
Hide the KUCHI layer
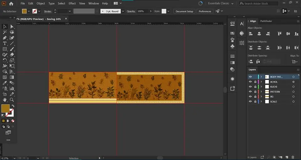pos(250,87)
